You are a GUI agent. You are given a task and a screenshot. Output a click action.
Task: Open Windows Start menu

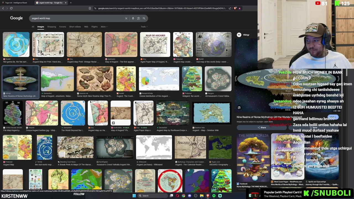click(134, 196)
